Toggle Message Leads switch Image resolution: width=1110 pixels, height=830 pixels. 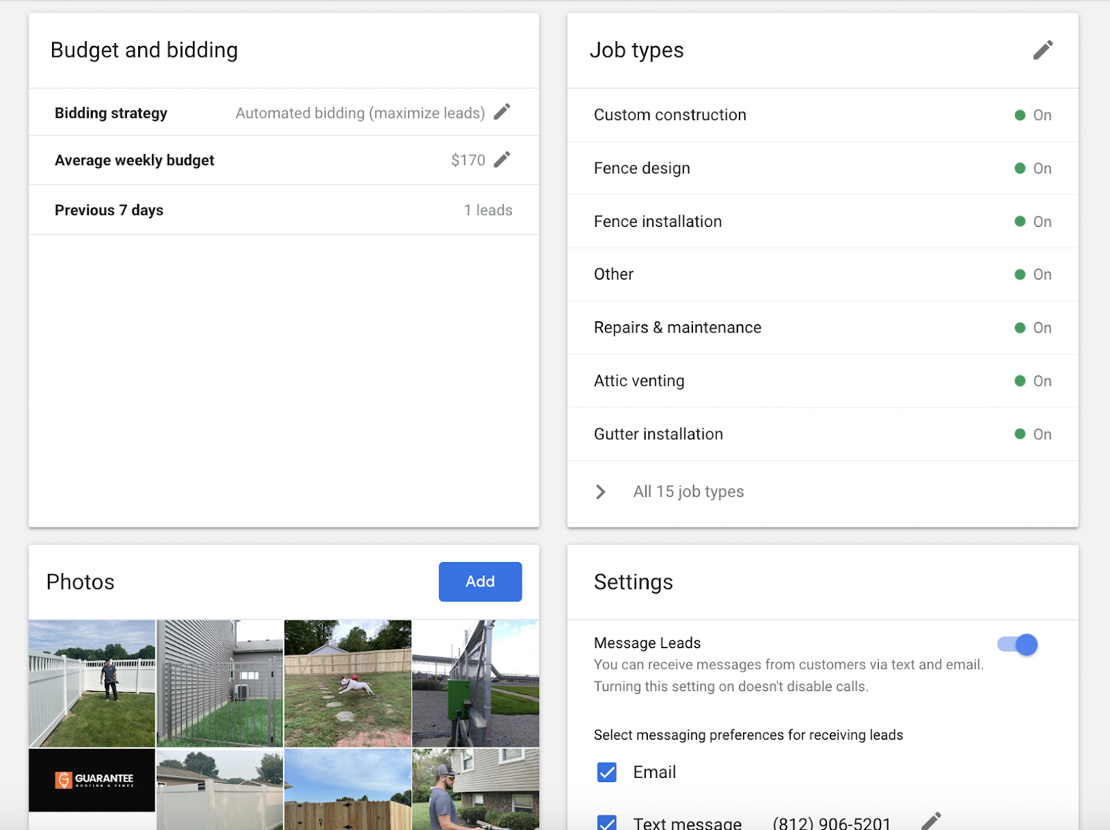pos(1018,645)
